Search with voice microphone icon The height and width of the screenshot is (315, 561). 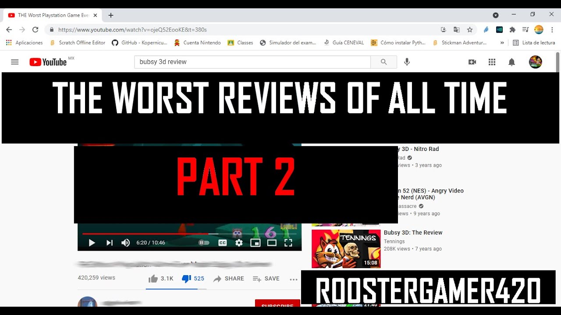click(407, 62)
